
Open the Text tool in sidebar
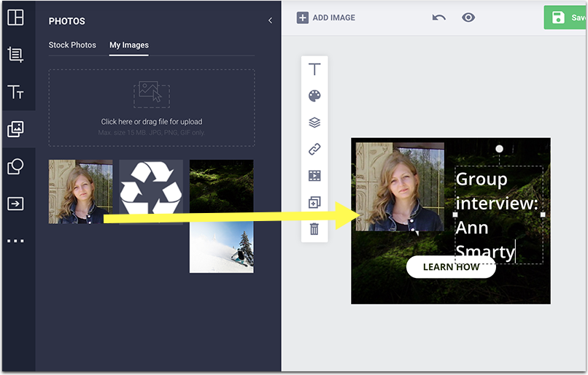point(15,92)
